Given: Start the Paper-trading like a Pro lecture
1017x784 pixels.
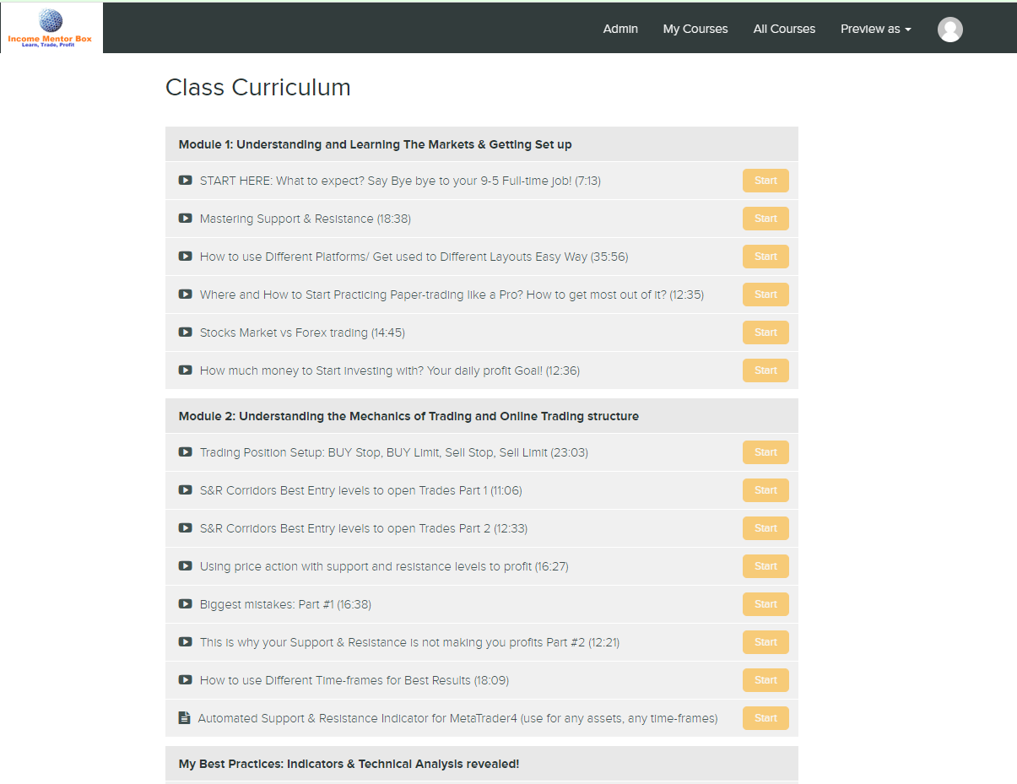Looking at the screenshot, I should click(765, 295).
